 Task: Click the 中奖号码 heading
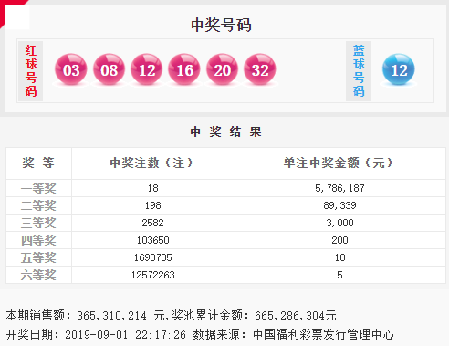coord(221,25)
